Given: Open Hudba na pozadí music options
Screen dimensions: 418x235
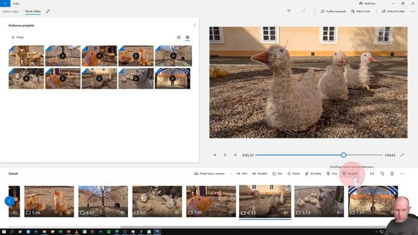Looking at the screenshot, I should pos(333,12).
